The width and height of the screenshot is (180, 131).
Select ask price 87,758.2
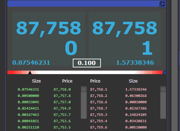[x=99, y=96]
